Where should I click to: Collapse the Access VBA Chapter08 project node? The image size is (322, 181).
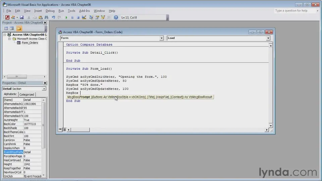pyautogui.click(x=5, y=35)
